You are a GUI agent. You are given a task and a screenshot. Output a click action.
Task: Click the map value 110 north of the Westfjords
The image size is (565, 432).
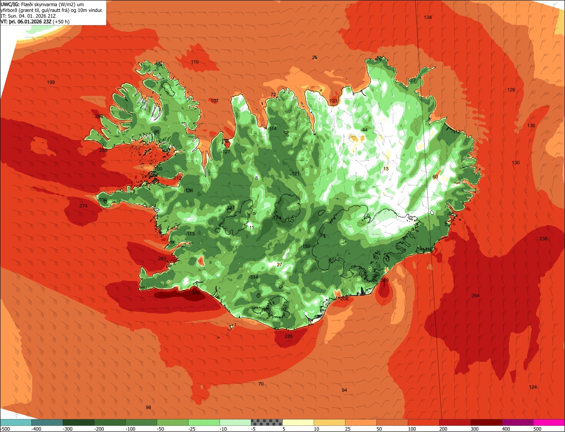click(195, 62)
